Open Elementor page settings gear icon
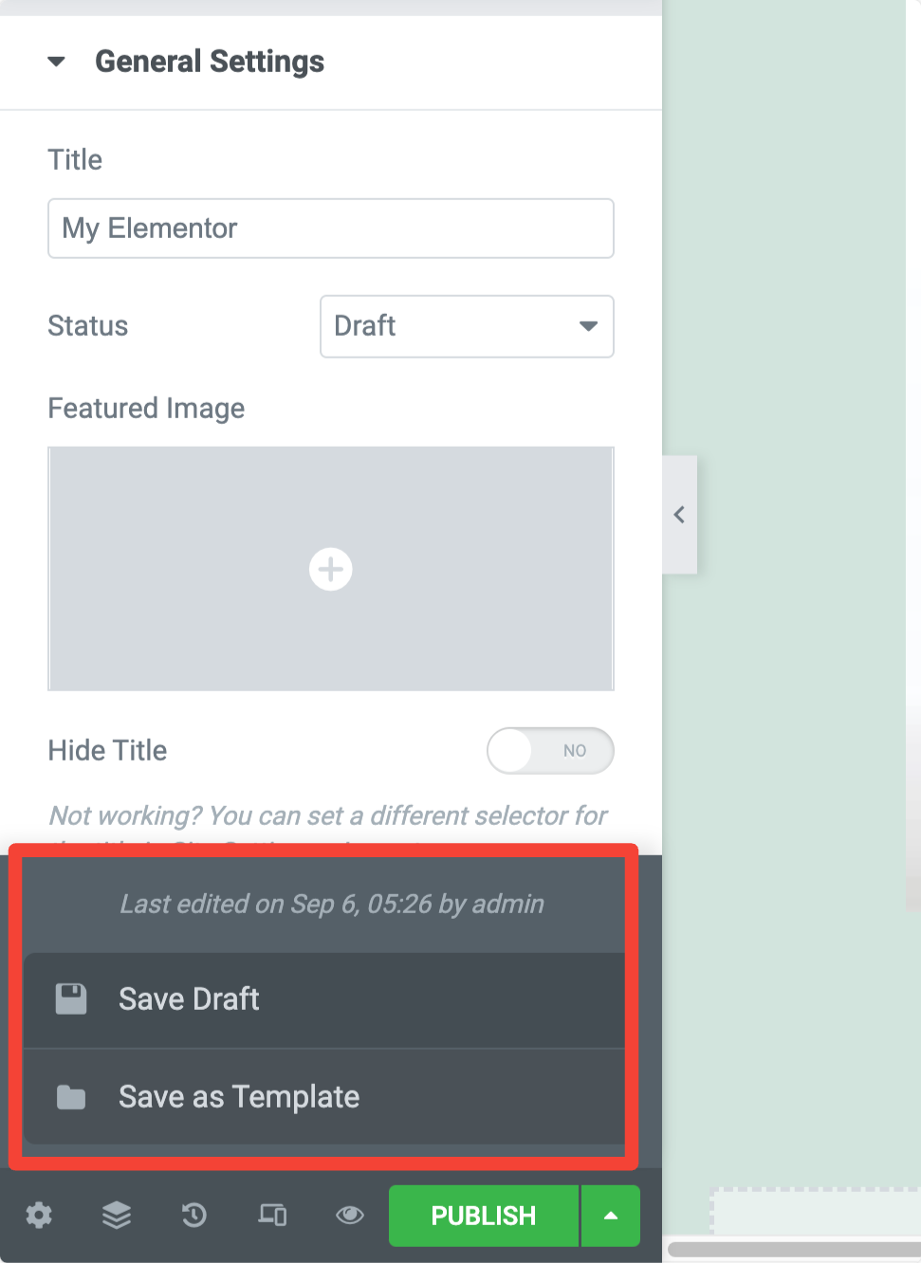 [x=38, y=1216]
